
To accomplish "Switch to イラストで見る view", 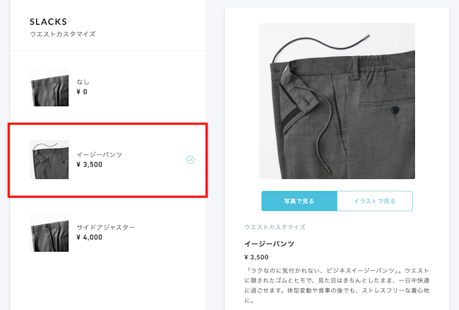I will click(375, 201).
